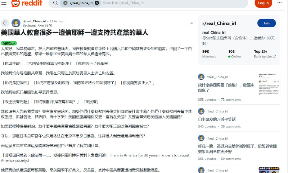
Task: Click the paragraph starting 大家好，我是易碎君
Action: (x=96, y=51)
